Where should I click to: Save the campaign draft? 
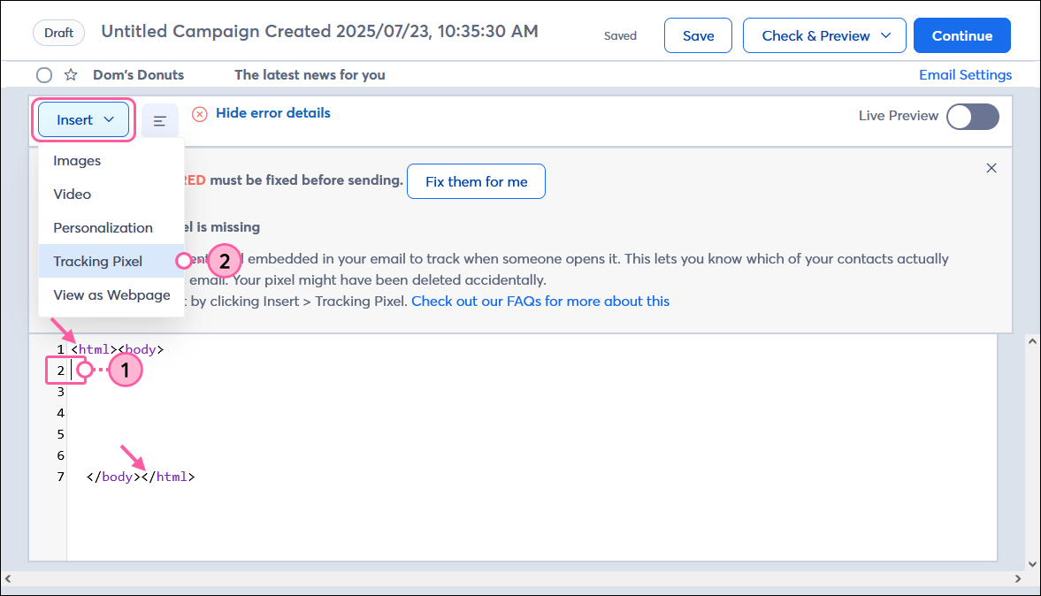[698, 35]
